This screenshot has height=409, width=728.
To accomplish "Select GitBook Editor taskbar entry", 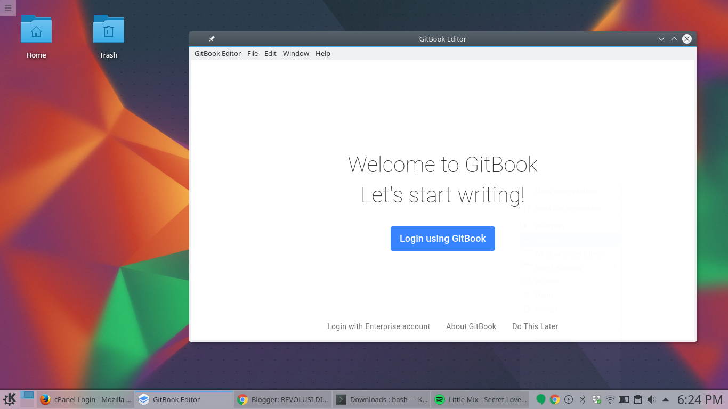I will point(184,399).
